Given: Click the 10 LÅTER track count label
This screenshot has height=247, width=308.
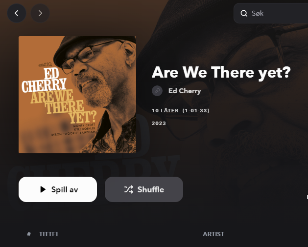Looking at the screenshot, I should 165,110.
